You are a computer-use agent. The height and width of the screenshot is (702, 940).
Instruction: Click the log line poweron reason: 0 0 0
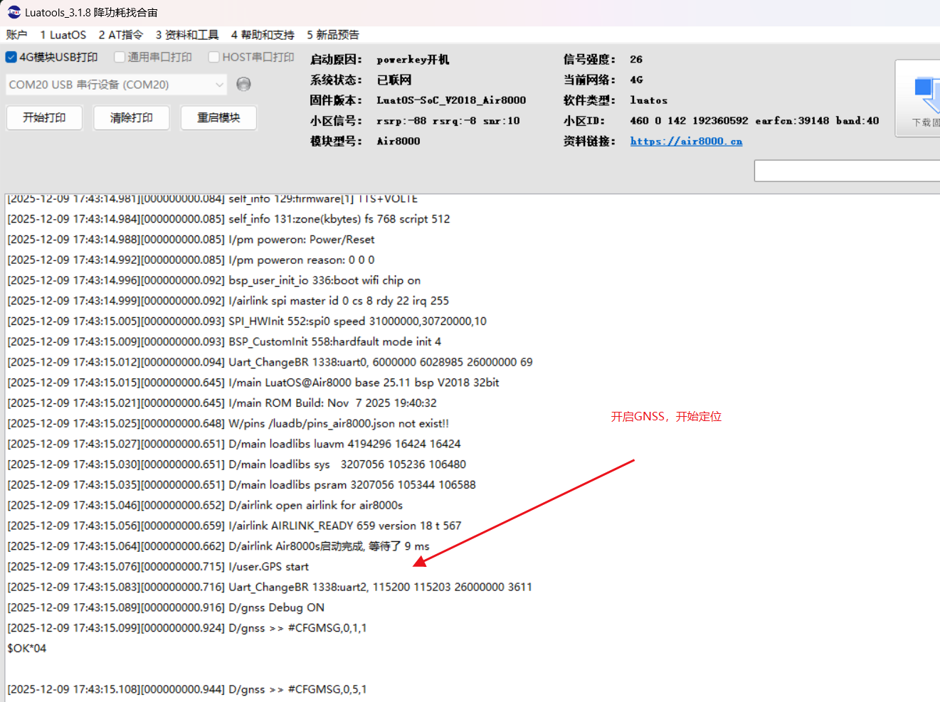point(191,260)
